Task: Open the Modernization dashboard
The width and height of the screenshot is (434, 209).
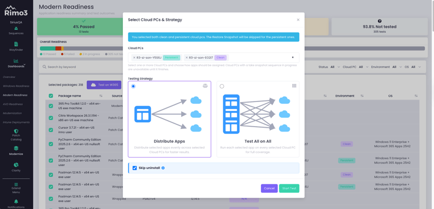Action: coord(13,113)
